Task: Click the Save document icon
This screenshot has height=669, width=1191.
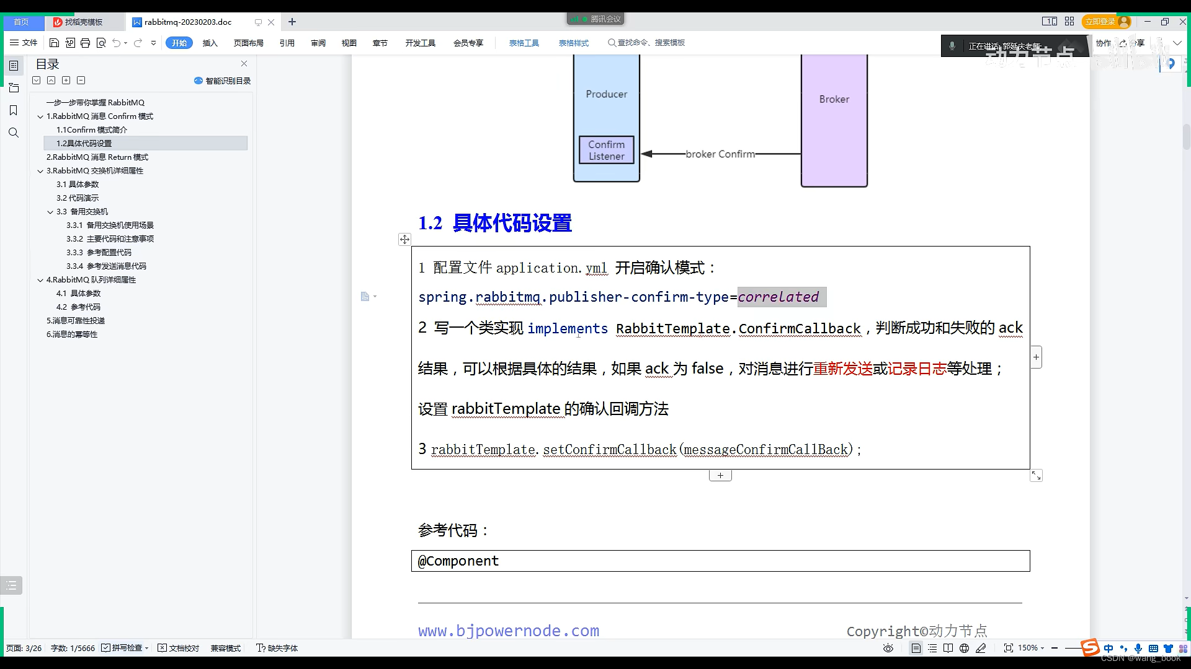Action: pyautogui.click(x=54, y=43)
